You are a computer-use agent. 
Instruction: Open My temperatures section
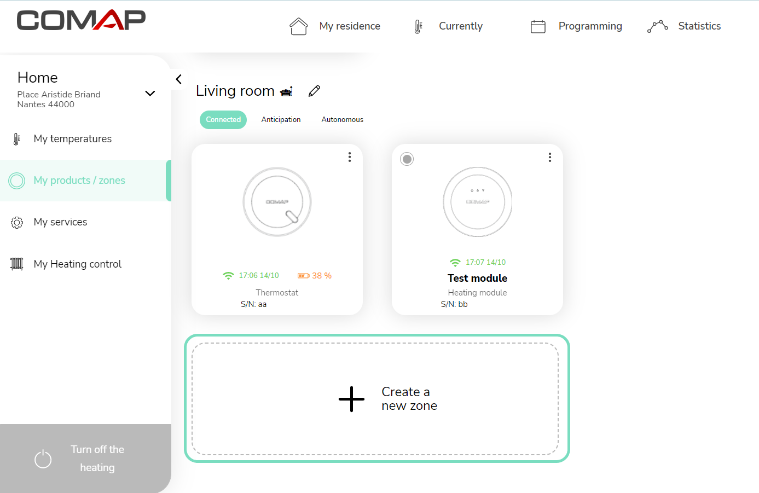[73, 139]
